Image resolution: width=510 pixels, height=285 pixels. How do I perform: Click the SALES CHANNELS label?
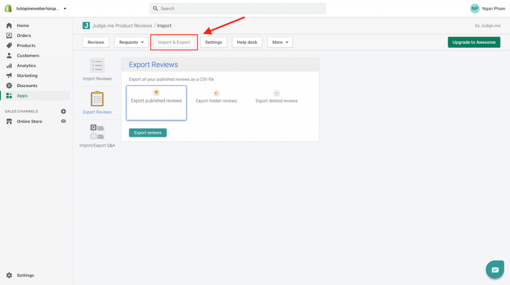[x=21, y=111]
